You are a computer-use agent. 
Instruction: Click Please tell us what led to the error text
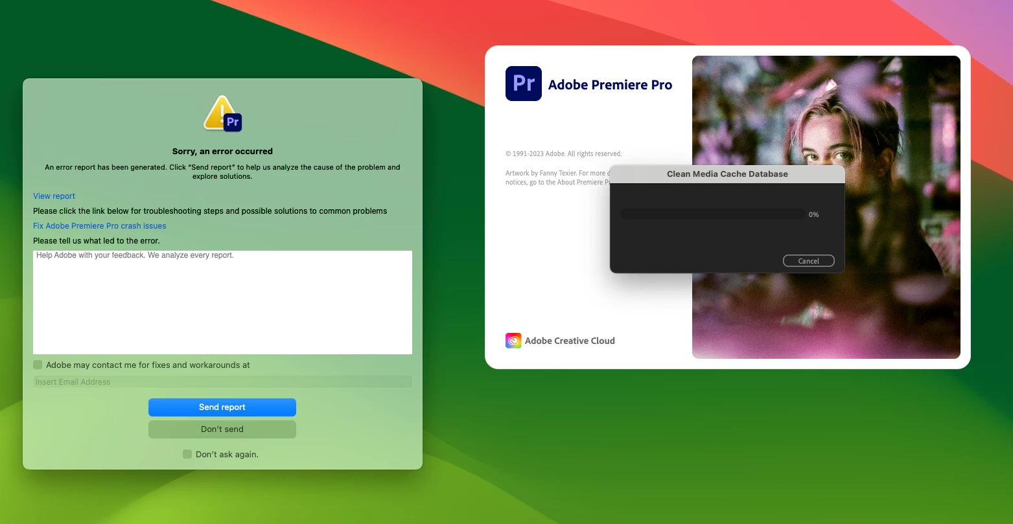click(x=97, y=241)
